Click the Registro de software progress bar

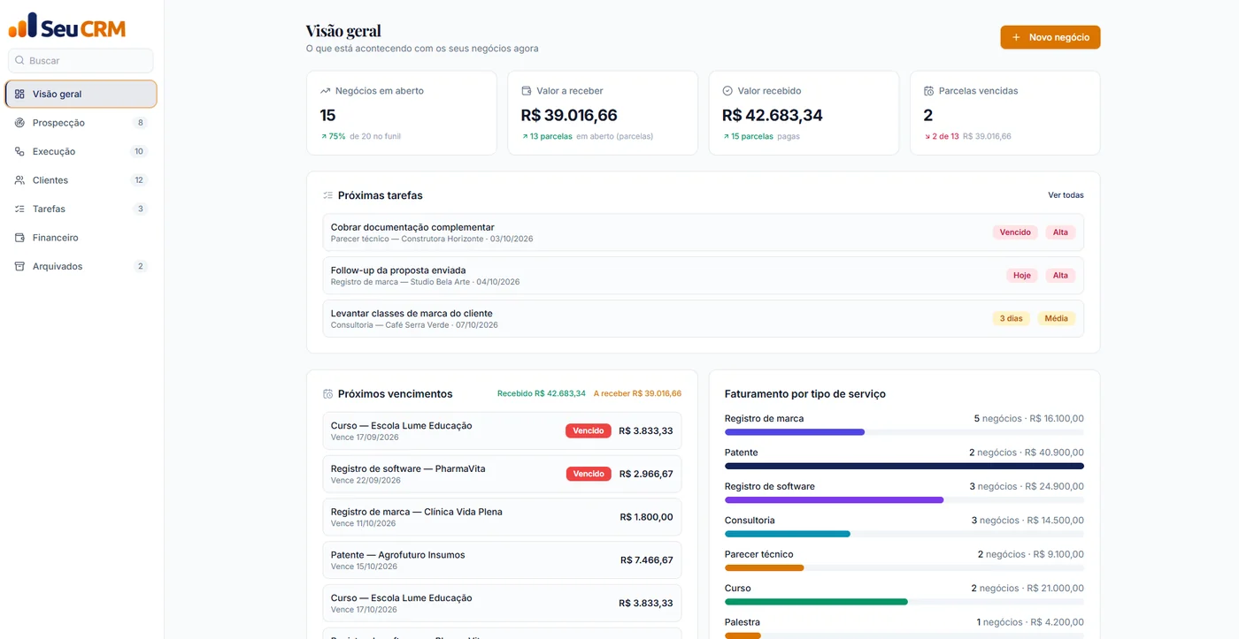tap(904, 499)
